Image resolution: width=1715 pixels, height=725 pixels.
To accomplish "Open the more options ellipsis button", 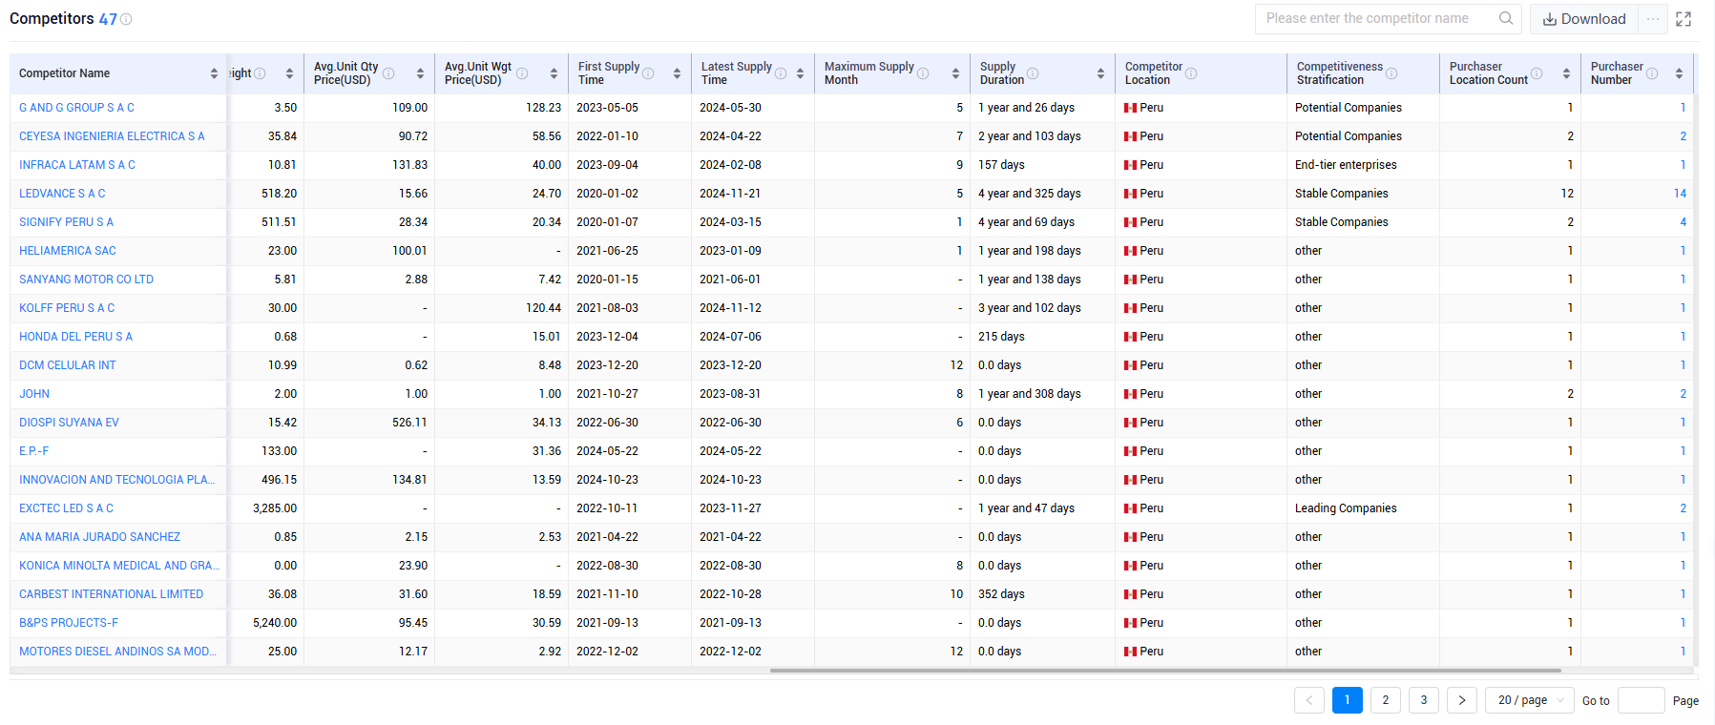I will pos(1653,19).
